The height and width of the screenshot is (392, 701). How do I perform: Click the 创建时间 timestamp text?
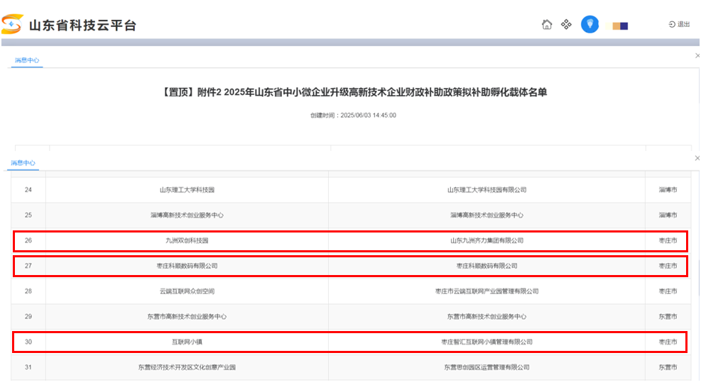pos(353,115)
